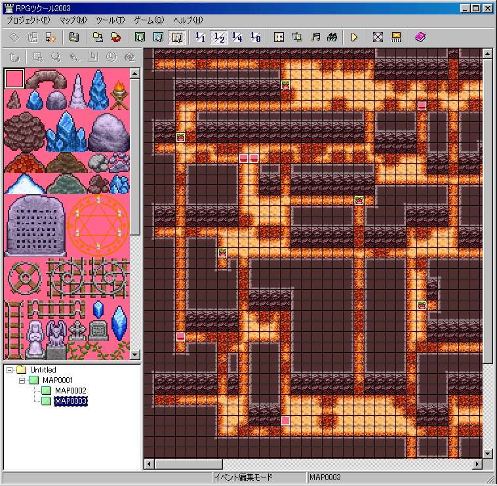Toggle the Full Screen play option icon
This screenshot has width=497, height=486.
(378, 38)
